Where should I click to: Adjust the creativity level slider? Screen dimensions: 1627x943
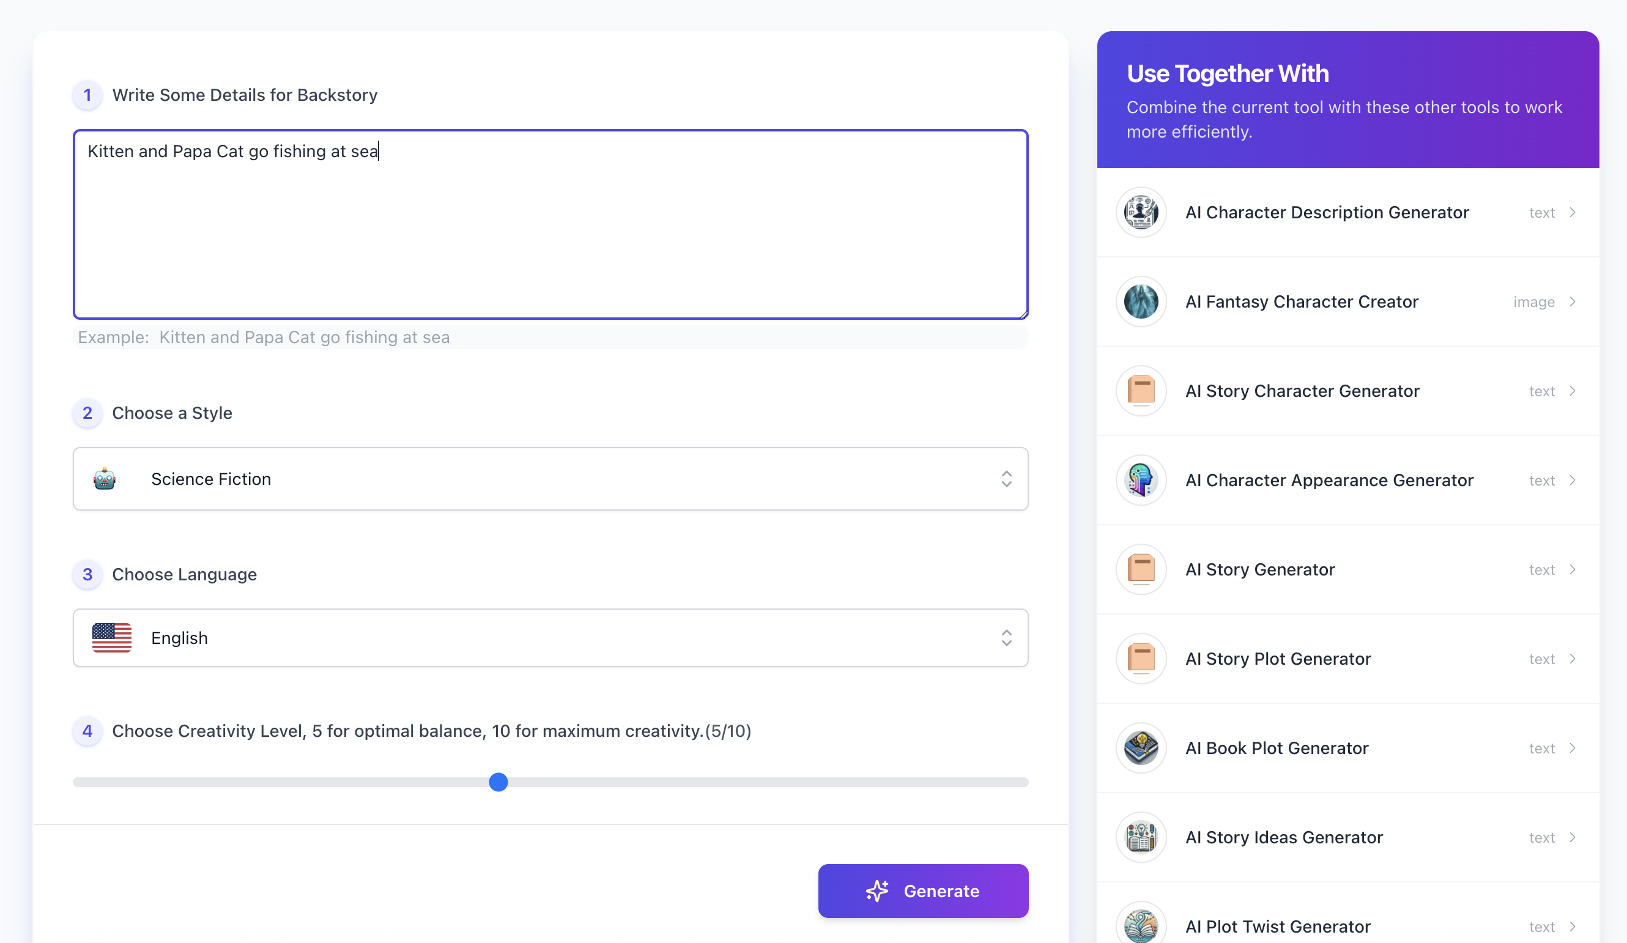tap(498, 782)
